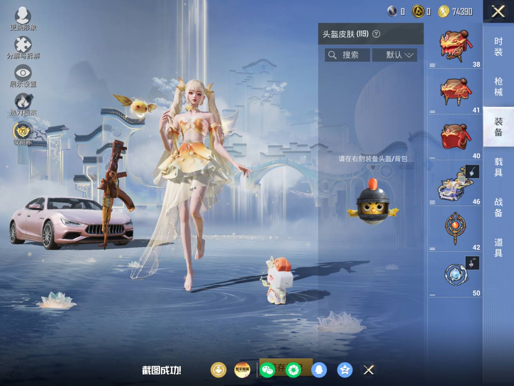514x386 pixels.
Task: Open the 分解与拆解 puzzle icon
Action: coord(23,44)
